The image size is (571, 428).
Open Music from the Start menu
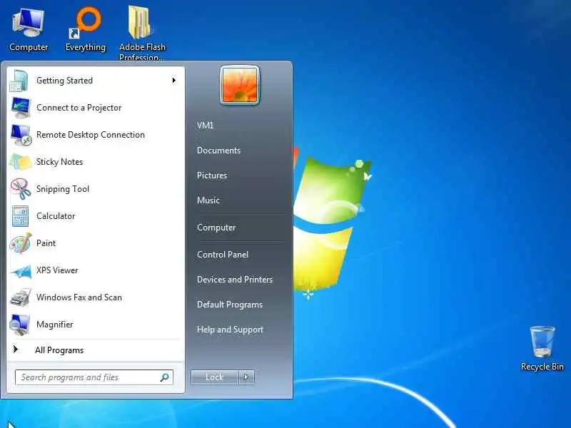coord(208,200)
